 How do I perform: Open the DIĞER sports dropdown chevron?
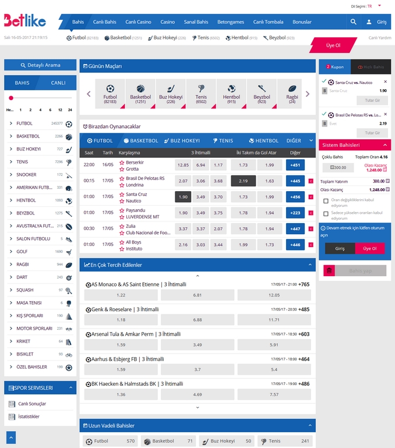click(x=311, y=140)
